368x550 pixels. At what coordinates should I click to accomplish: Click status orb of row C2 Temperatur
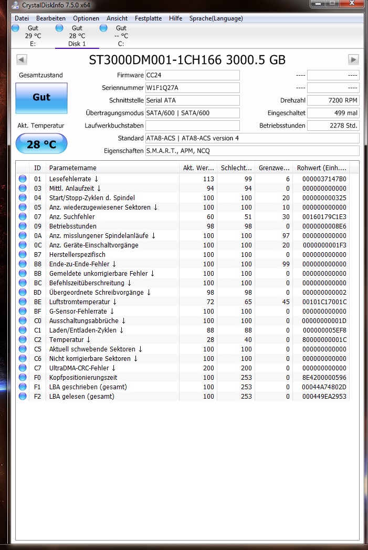(23, 340)
